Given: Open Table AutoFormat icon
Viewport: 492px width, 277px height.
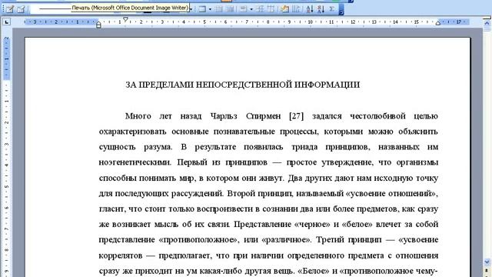Looking at the screenshot, I should coord(285,9).
